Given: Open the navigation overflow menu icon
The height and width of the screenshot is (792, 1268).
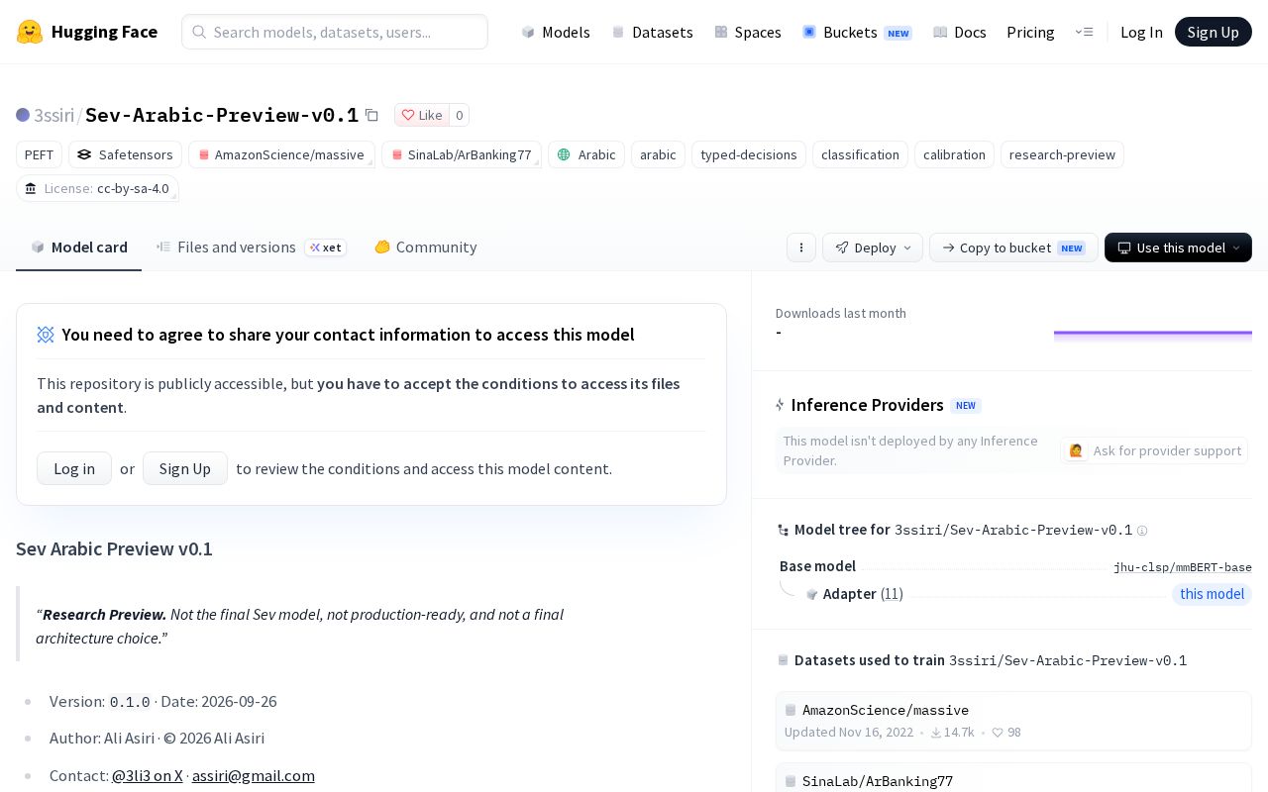Looking at the screenshot, I should [x=1084, y=32].
